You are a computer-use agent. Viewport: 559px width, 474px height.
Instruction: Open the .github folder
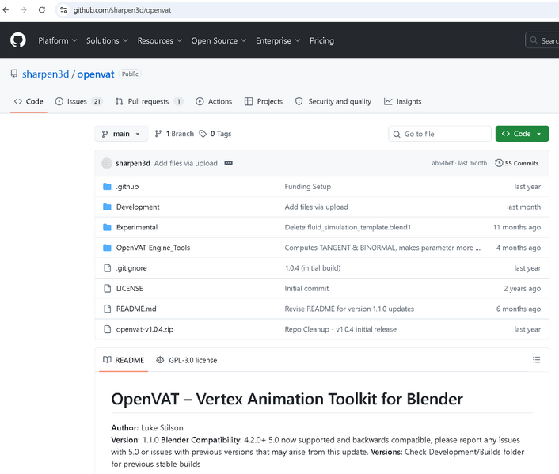coord(127,187)
